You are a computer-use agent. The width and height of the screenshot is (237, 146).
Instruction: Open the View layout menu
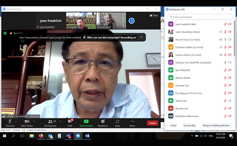(x=154, y=16)
